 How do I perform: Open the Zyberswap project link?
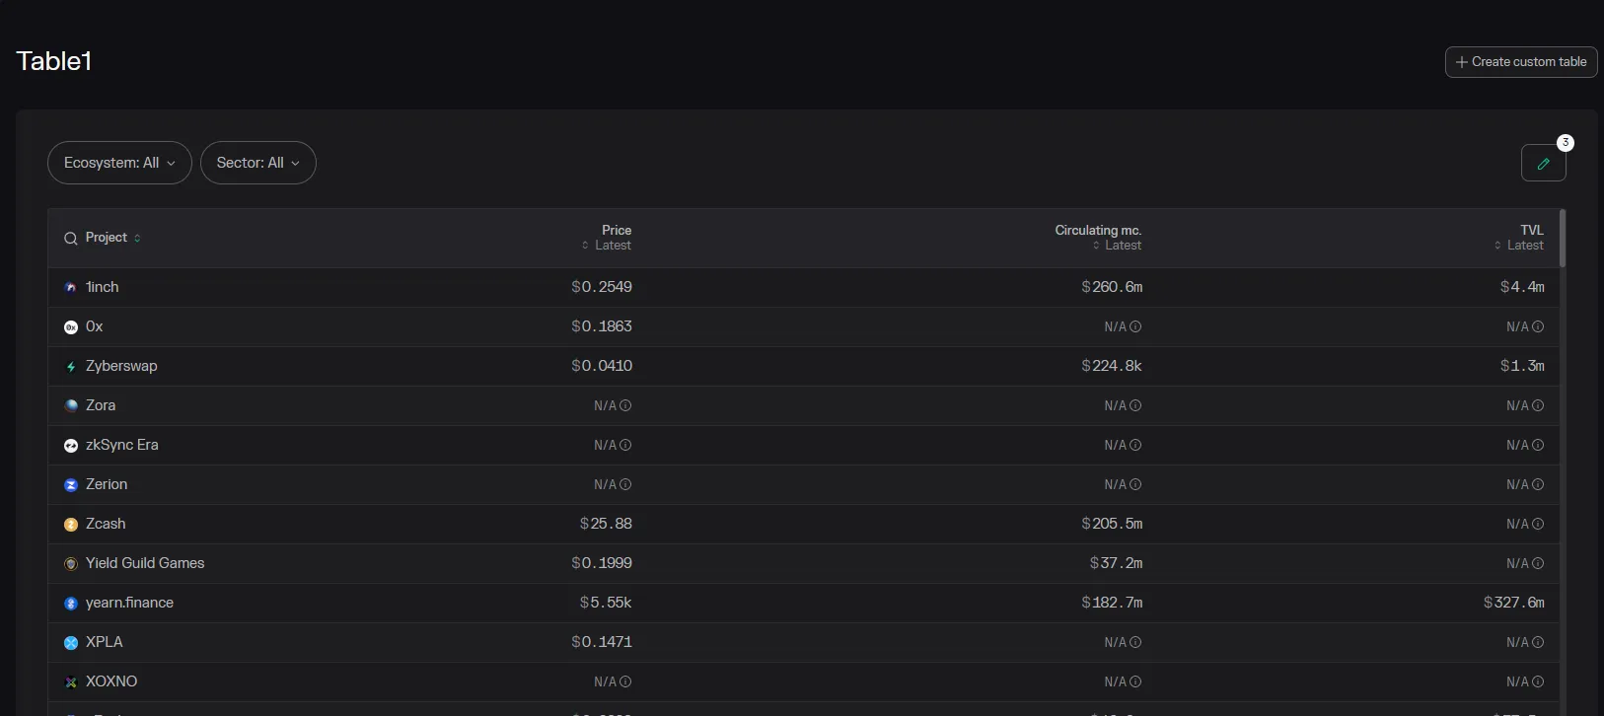tap(121, 366)
